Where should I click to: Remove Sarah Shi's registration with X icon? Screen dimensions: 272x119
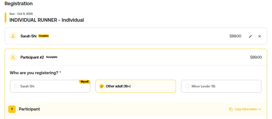260,36
